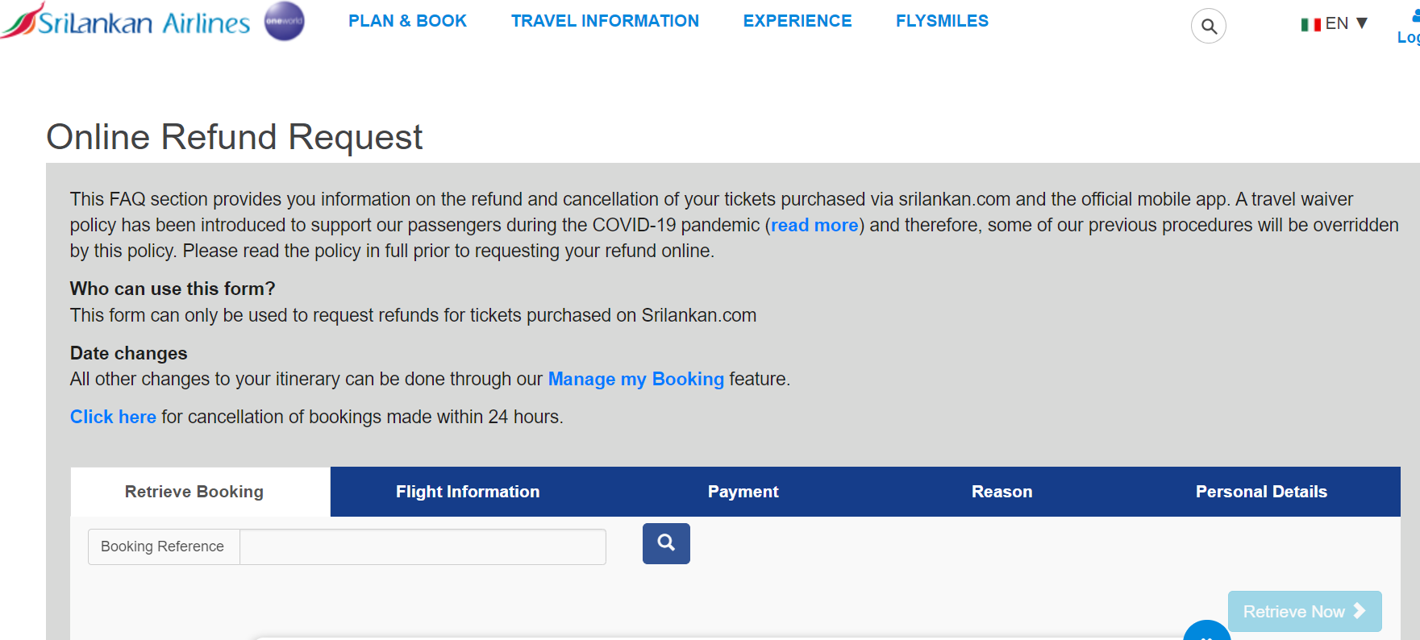Open the Travel Information menu
This screenshot has height=640, width=1420.
click(x=605, y=21)
